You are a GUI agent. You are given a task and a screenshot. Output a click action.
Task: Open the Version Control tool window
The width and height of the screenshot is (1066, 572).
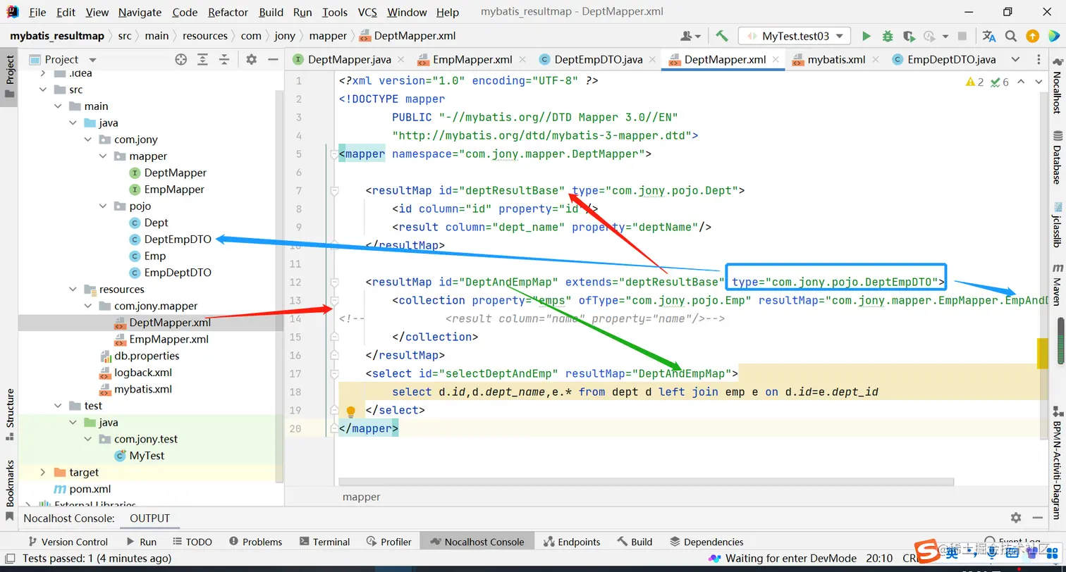pyautogui.click(x=68, y=542)
